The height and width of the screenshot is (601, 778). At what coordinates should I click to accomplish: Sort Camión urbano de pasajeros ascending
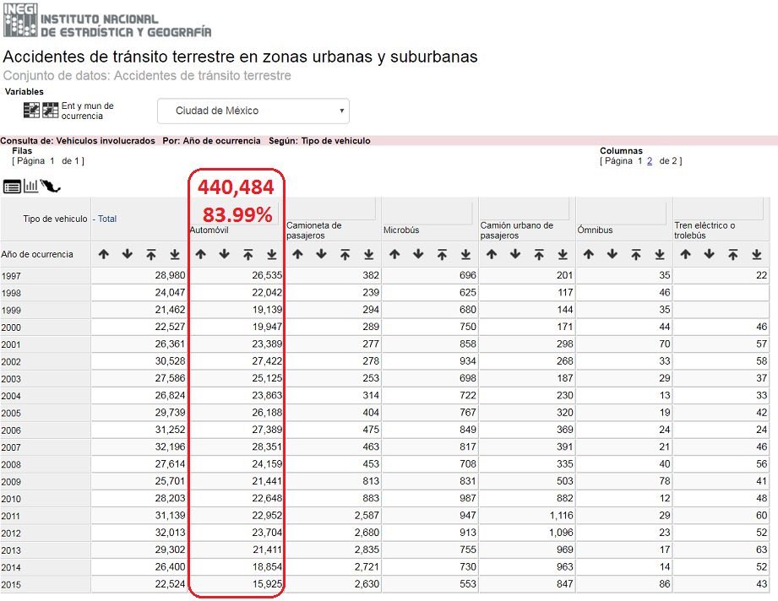click(491, 254)
